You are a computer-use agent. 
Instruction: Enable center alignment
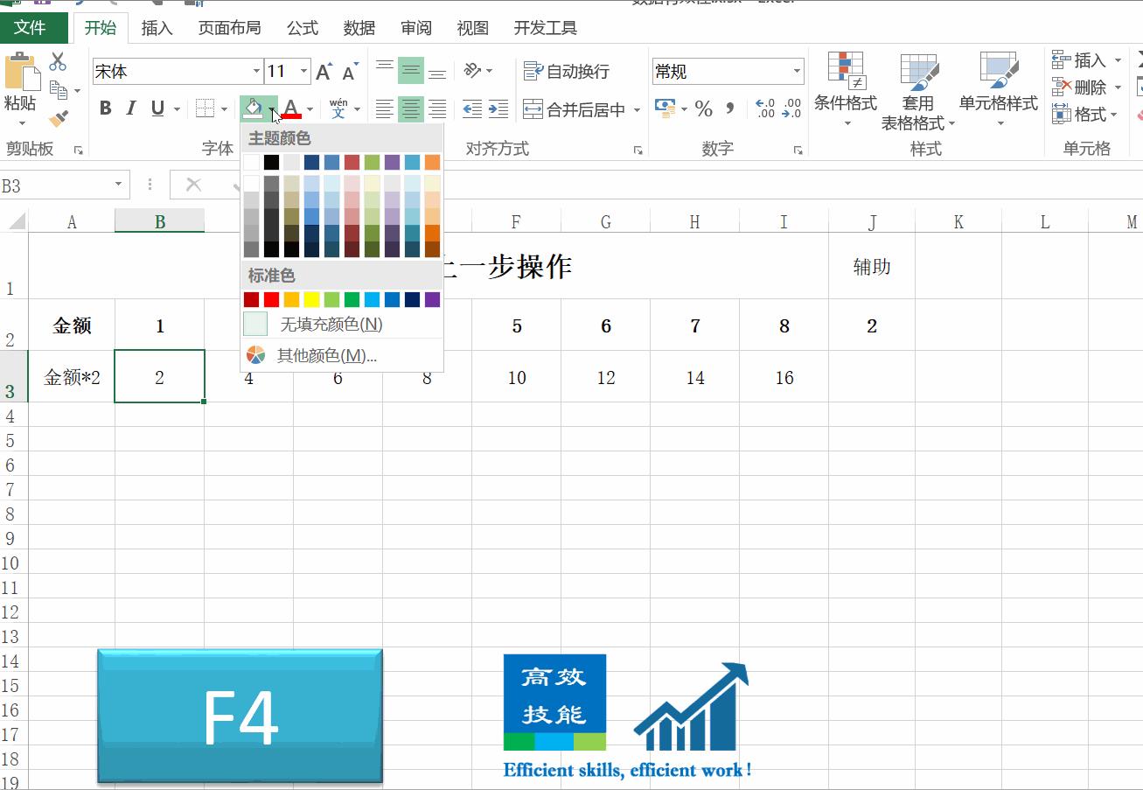410,108
